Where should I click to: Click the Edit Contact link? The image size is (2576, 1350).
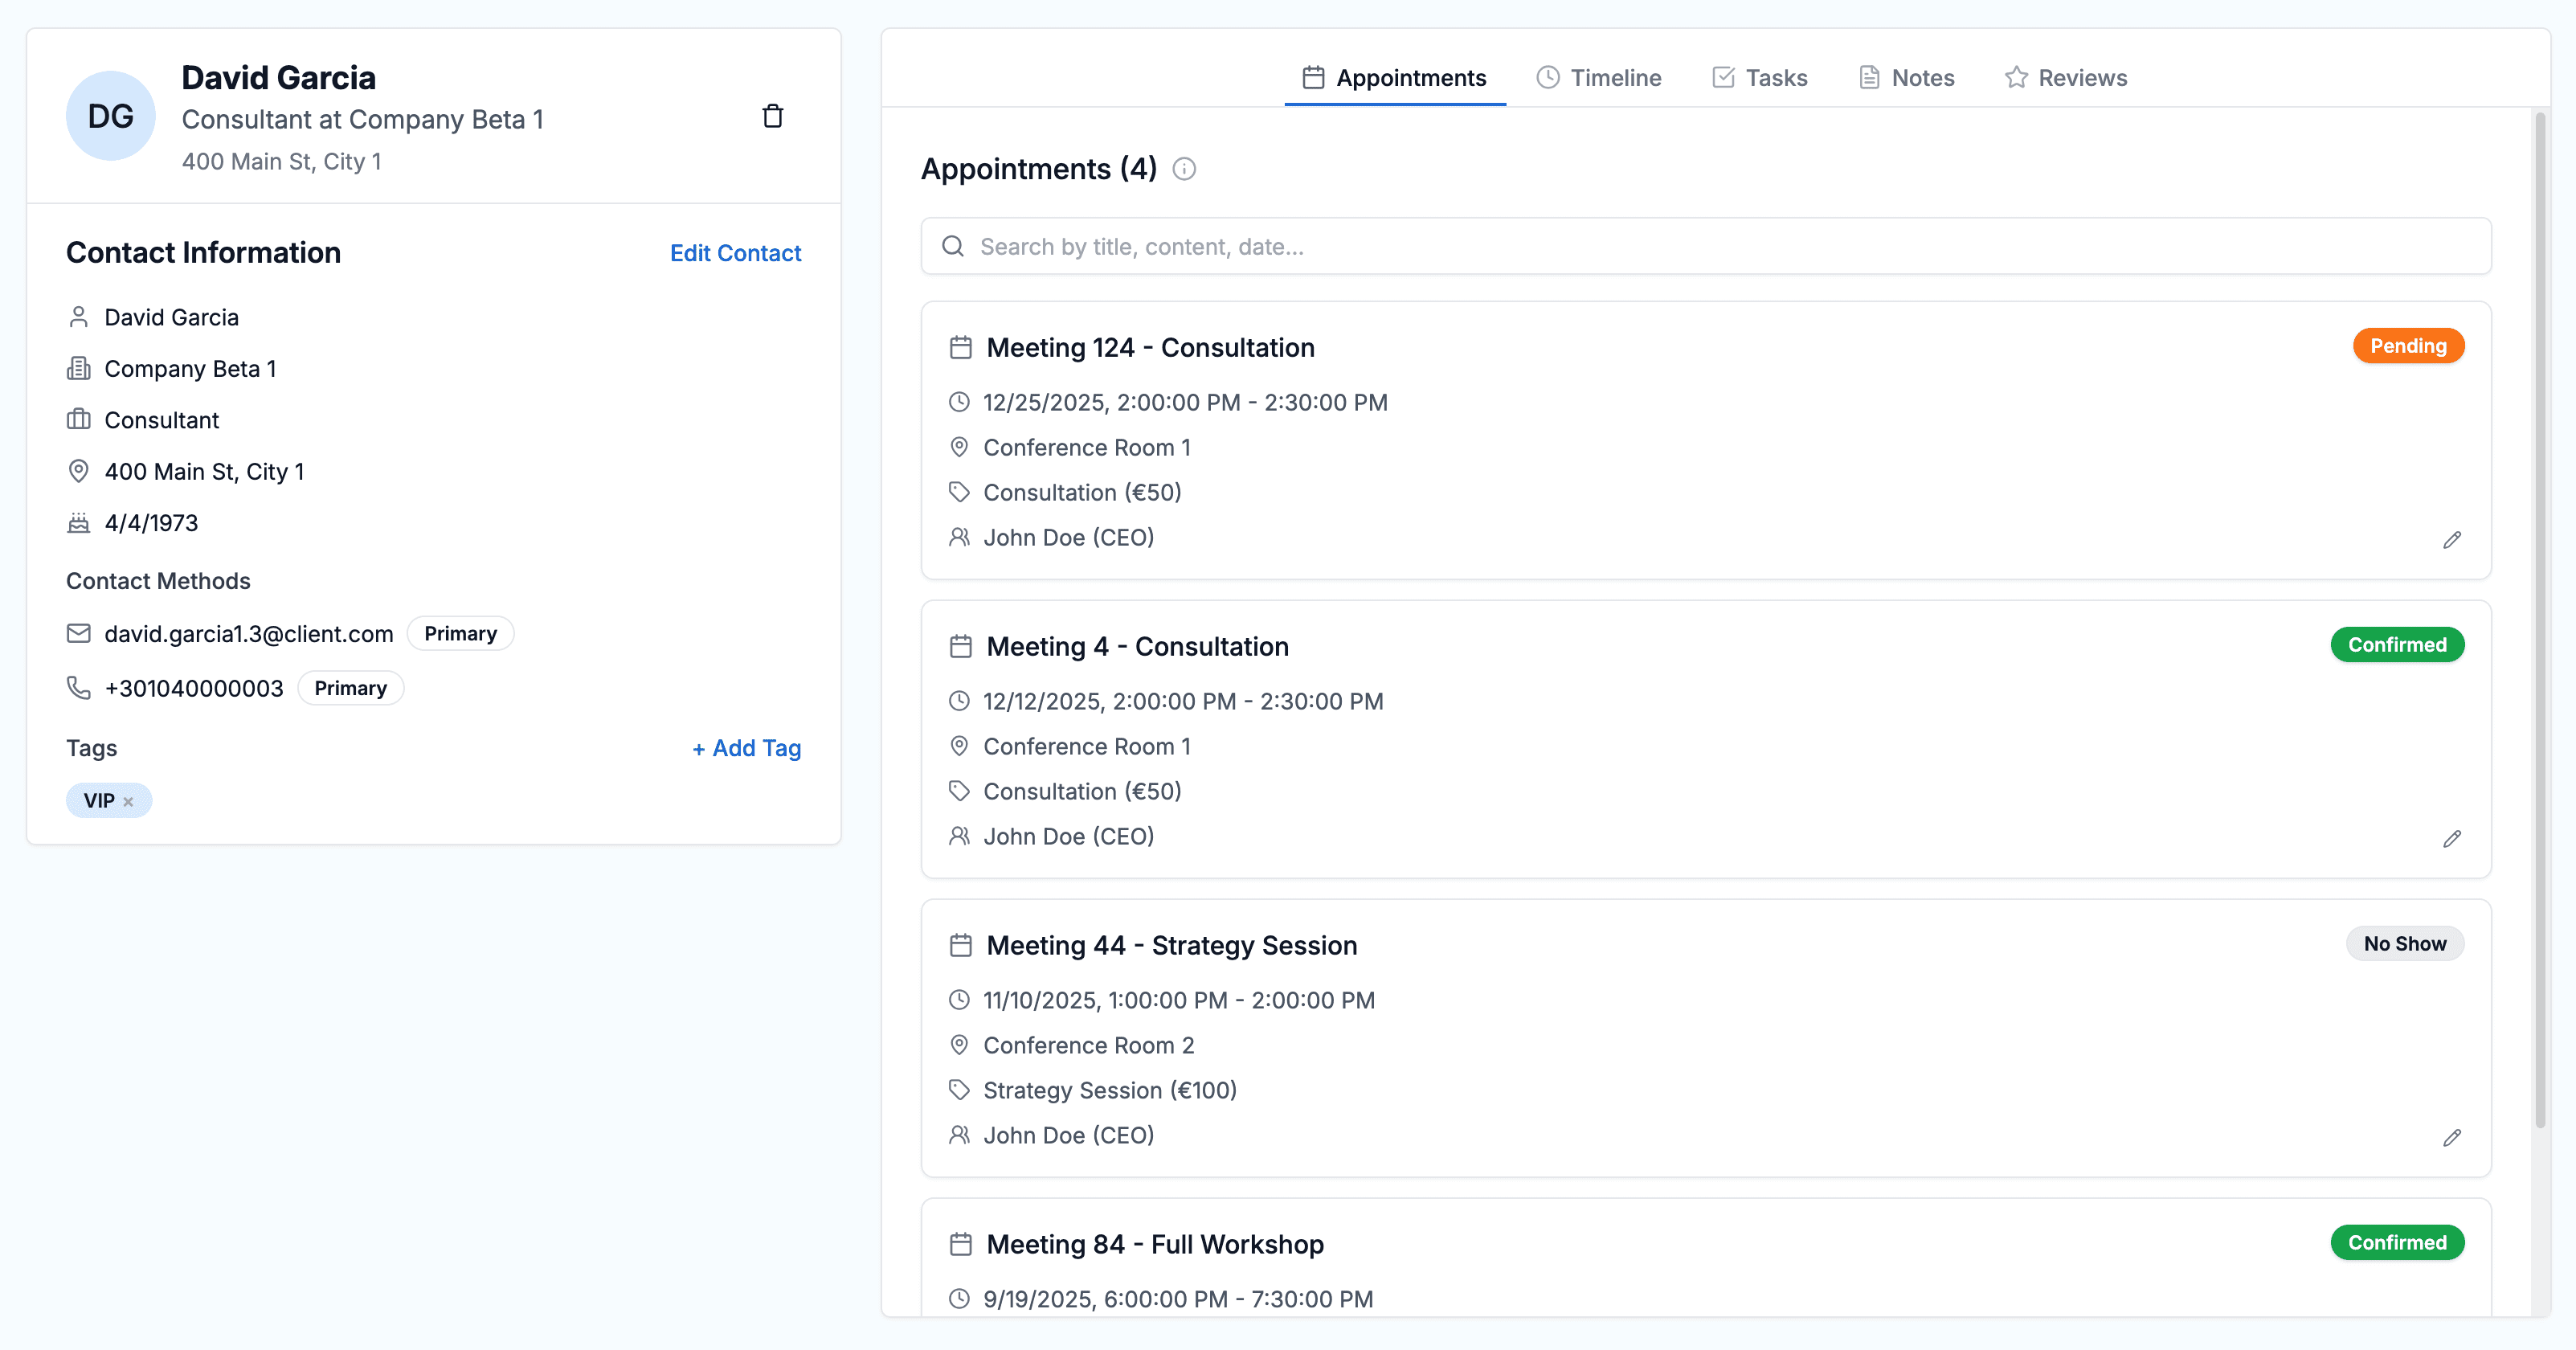(x=735, y=253)
